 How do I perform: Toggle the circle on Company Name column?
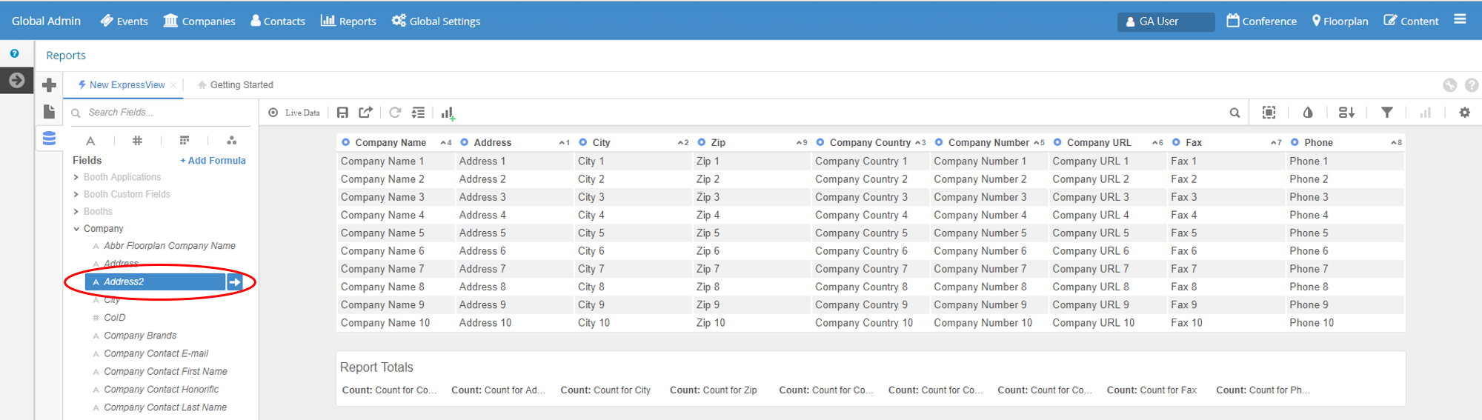tap(345, 142)
